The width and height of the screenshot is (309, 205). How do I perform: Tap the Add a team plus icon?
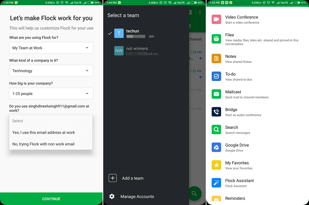coord(112,178)
